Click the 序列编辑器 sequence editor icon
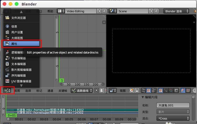This screenshot has width=197, height=124. (7, 76)
